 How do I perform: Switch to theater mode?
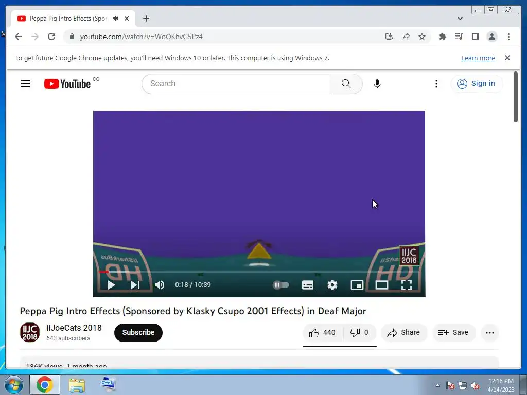click(382, 285)
